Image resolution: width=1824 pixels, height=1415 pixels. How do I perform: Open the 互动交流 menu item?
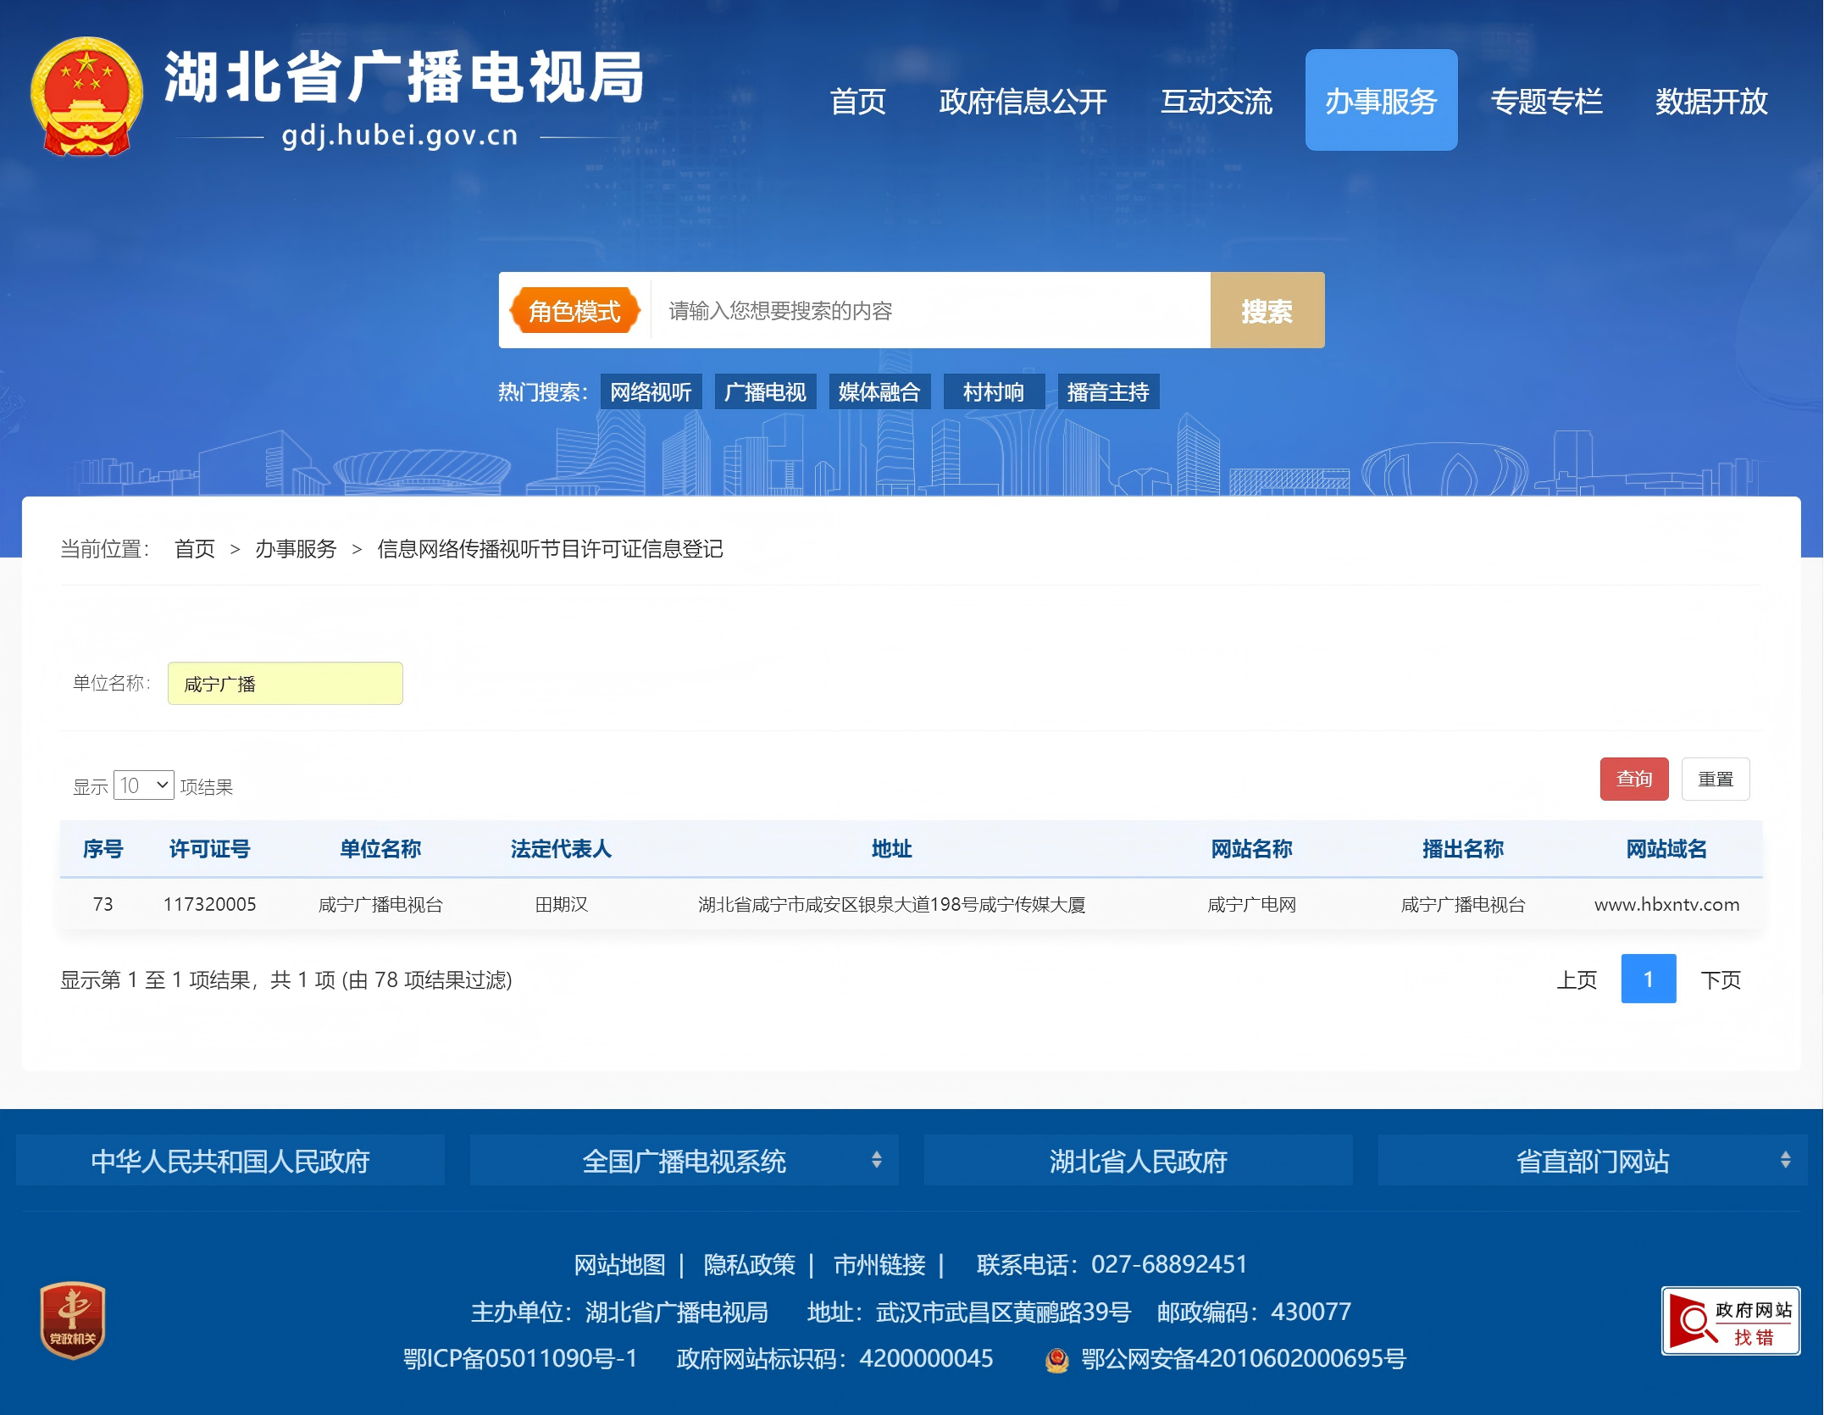pyautogui.click(x=1216, y=102)
